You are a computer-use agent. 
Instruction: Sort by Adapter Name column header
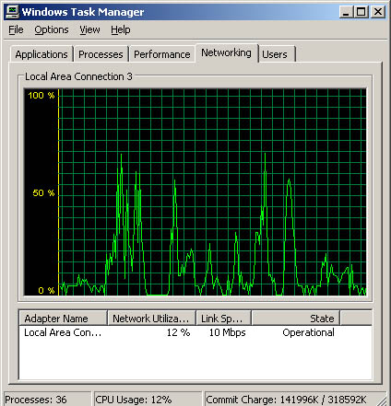point(63,319)
